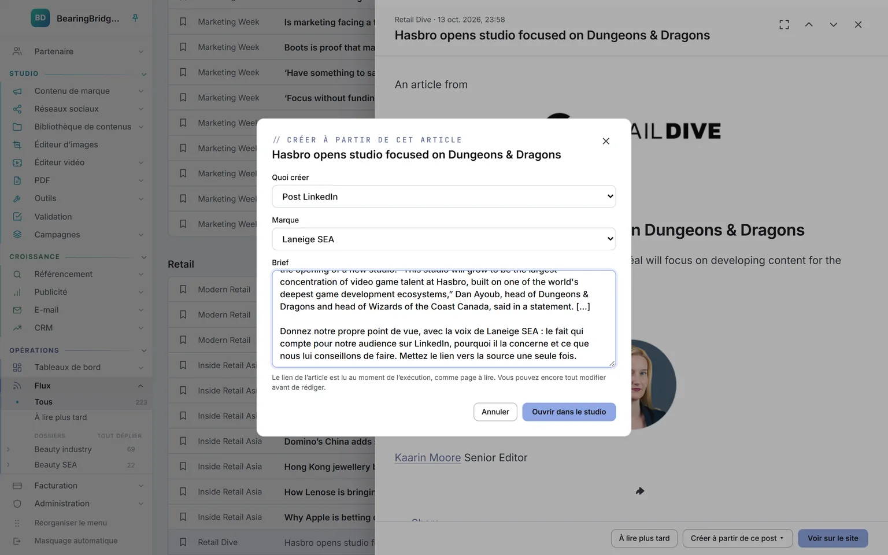888x555 pixels.
Task: Click the Bibliothèque de contenus folder icon
Action: [17, 127]
